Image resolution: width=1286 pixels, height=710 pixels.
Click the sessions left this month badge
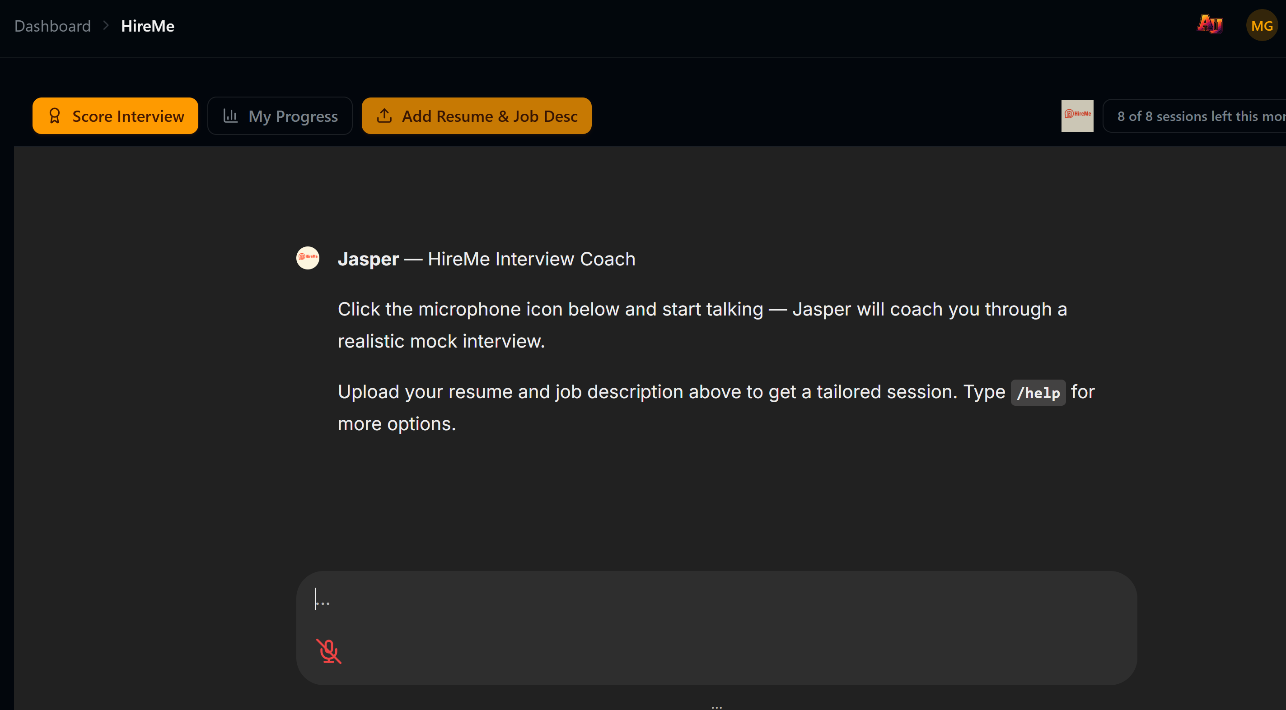[x=1195, y=116]
